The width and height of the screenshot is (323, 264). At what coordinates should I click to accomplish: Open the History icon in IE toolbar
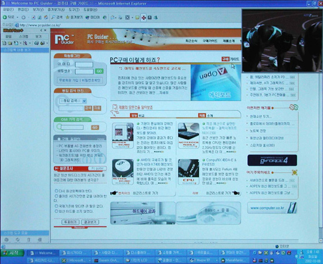pos(105,18)
